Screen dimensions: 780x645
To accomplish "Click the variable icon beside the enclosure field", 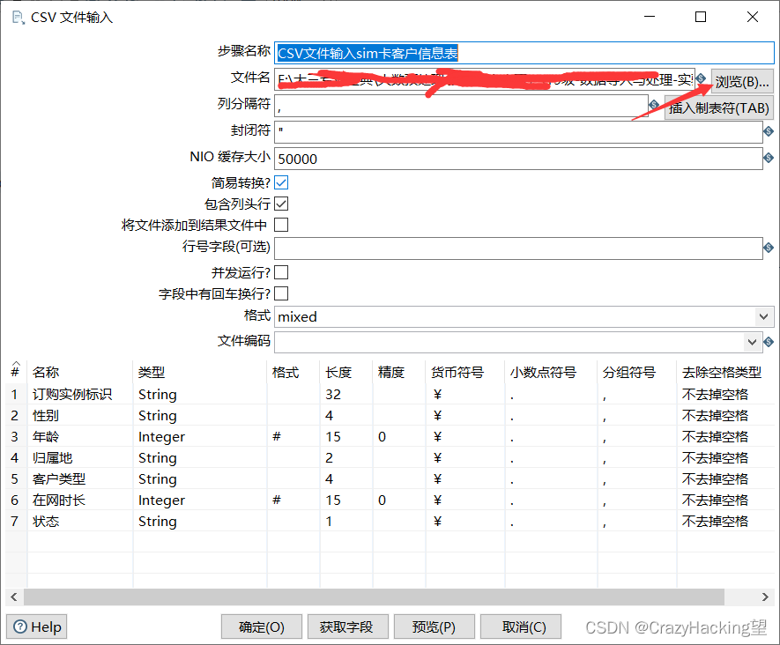I will 769,131.
